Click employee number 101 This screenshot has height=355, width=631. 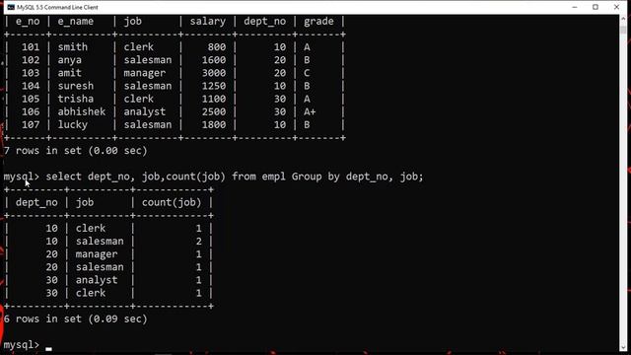tap(31, 47)
